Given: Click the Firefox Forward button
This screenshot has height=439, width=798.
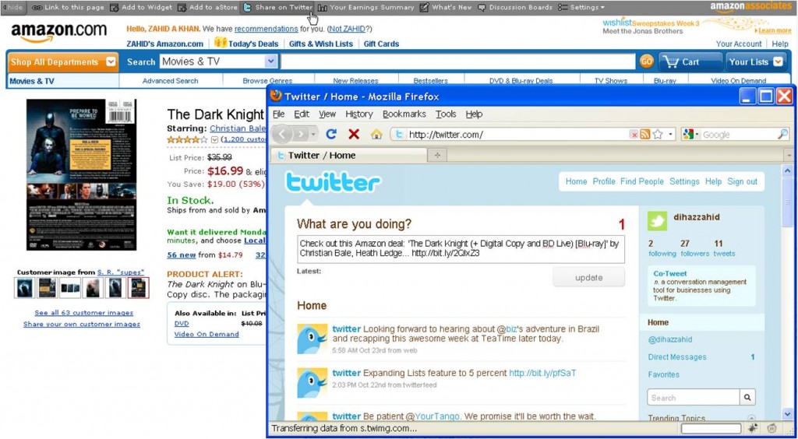Looking at the screenshot, I should (x=301, y=134).
